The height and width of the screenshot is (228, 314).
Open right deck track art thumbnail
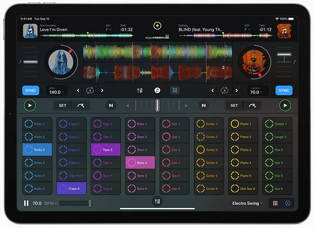pos(284,31)
